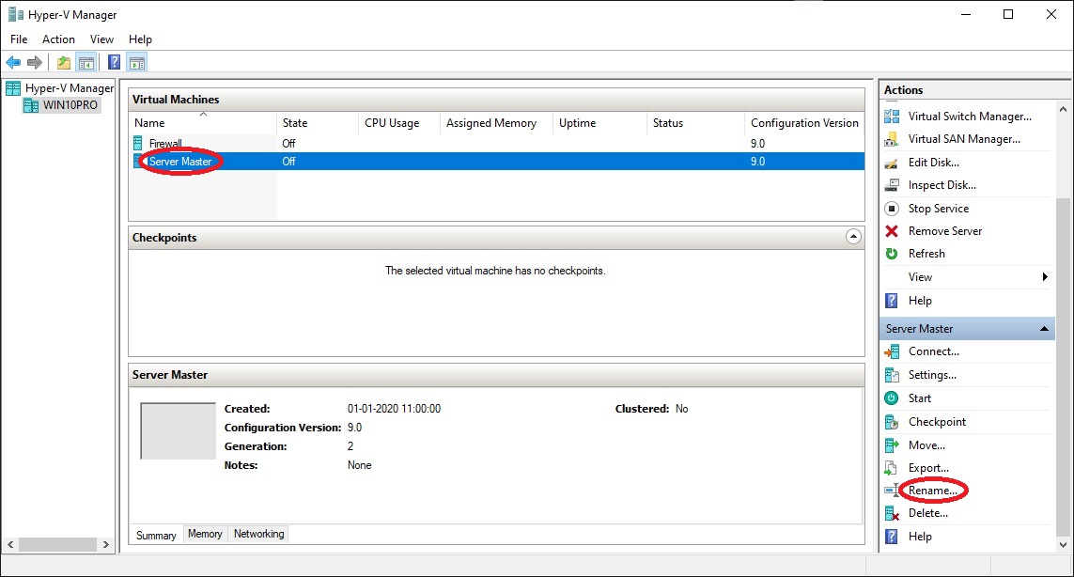The width and height of the screenshot is (1074, 577).
Task: Sort by Configuration Version column header
Action: (x=805, y=123)
